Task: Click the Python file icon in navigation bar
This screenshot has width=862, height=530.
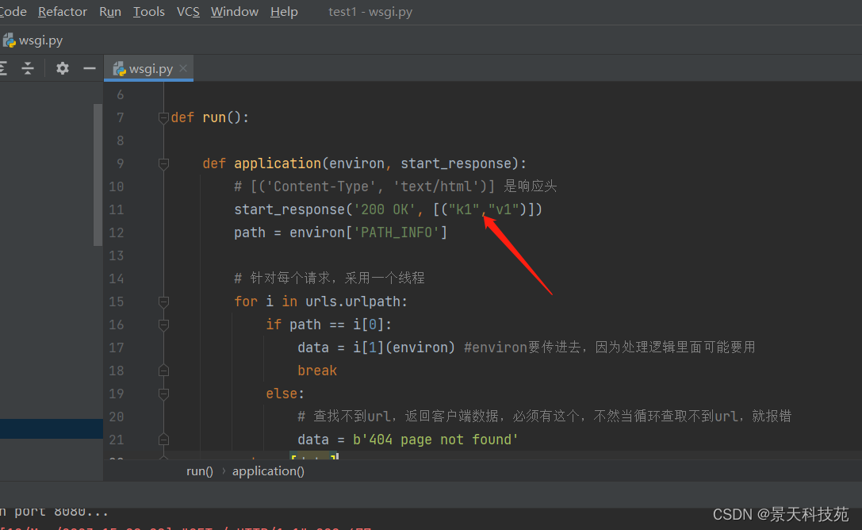Action: (9, 40)
